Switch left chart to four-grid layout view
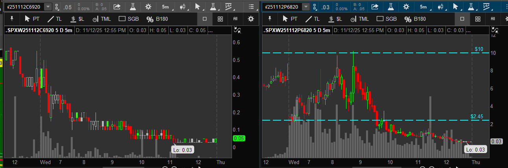Screen dimensions: 508x168 coord(220,19)
